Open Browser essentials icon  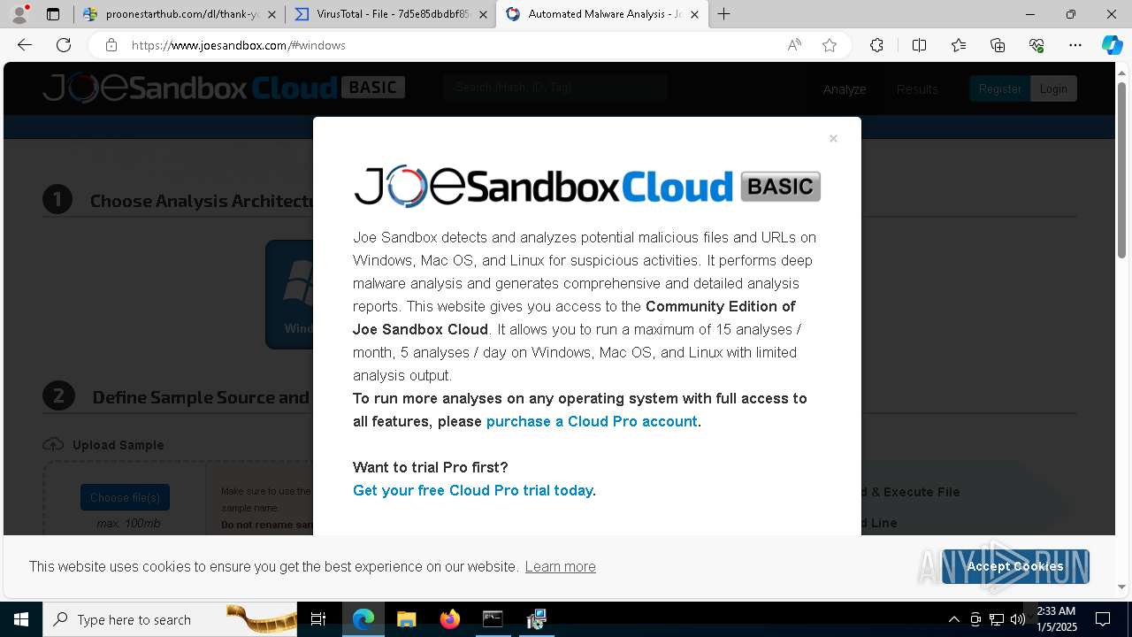(x=1036, y=45)
